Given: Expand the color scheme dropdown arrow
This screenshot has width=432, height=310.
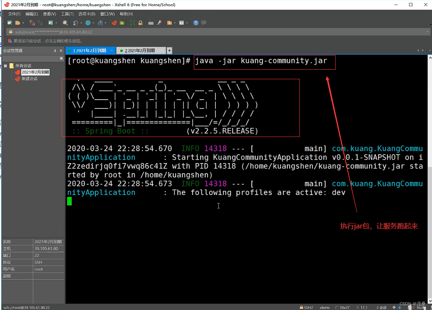Looking at the screenshot, I should 81,23.
